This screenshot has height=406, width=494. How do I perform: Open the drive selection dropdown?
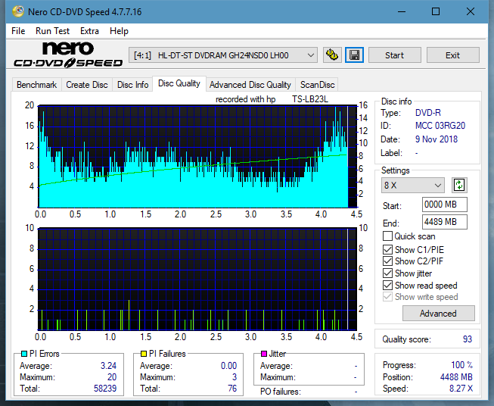pos(223,55)
